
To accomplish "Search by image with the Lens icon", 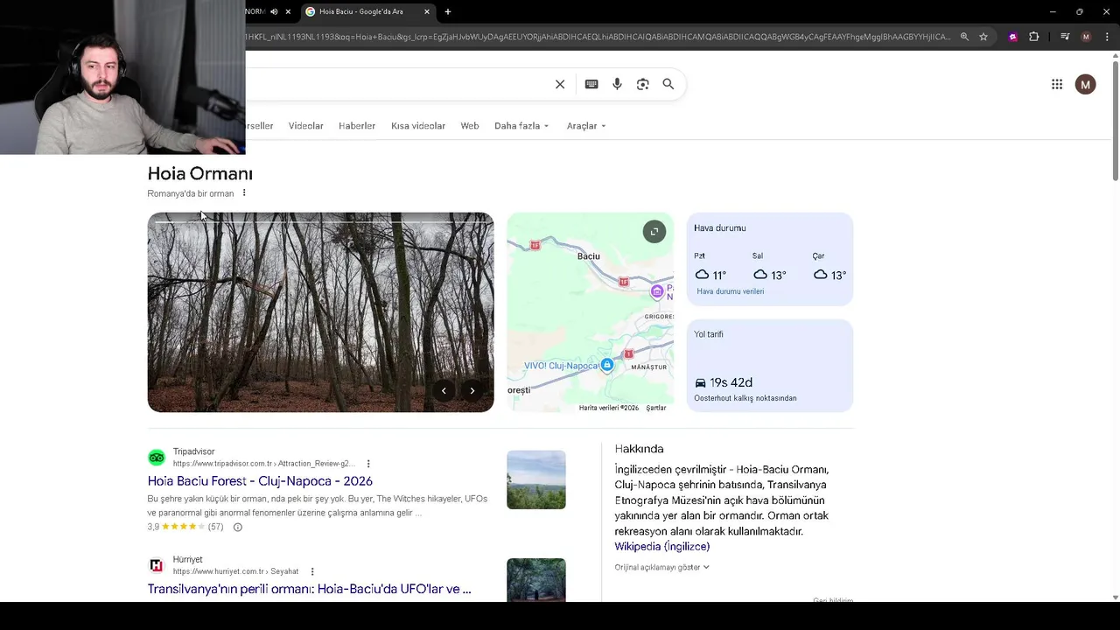I will pos(643,84).
